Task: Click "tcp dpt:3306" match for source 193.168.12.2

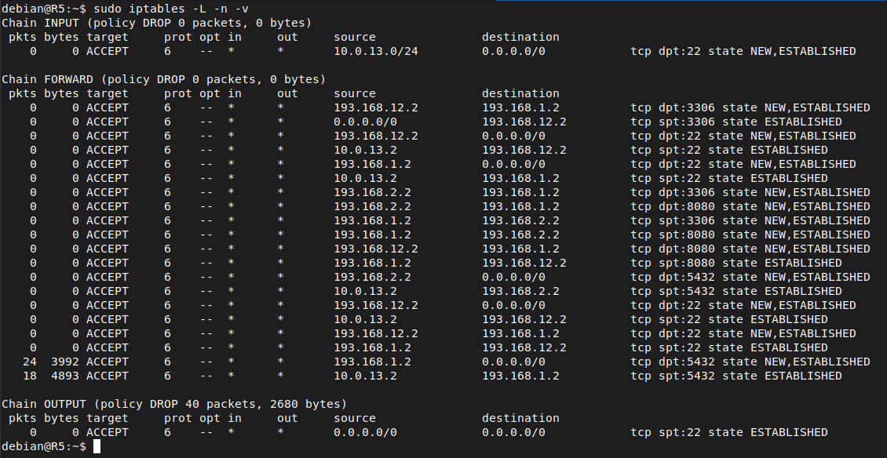Action: click(673, 107)
